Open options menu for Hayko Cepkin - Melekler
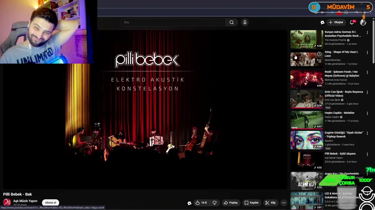Viewport: 375px width, 210px height. 367,113
